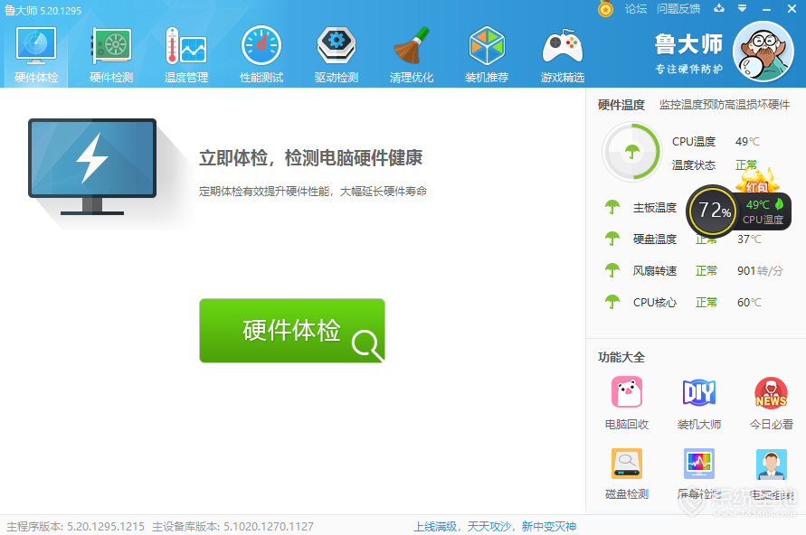Click the 红包 red packet badge
This screenshot has width=806, height=535.
757,183
